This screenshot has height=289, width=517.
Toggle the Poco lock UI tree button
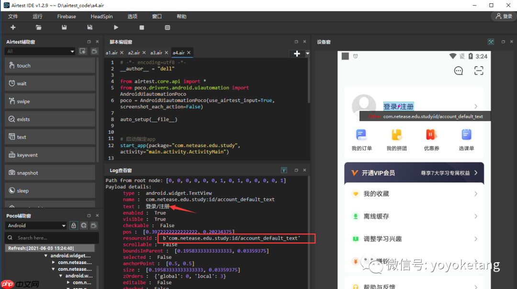(x=74, y=225)
